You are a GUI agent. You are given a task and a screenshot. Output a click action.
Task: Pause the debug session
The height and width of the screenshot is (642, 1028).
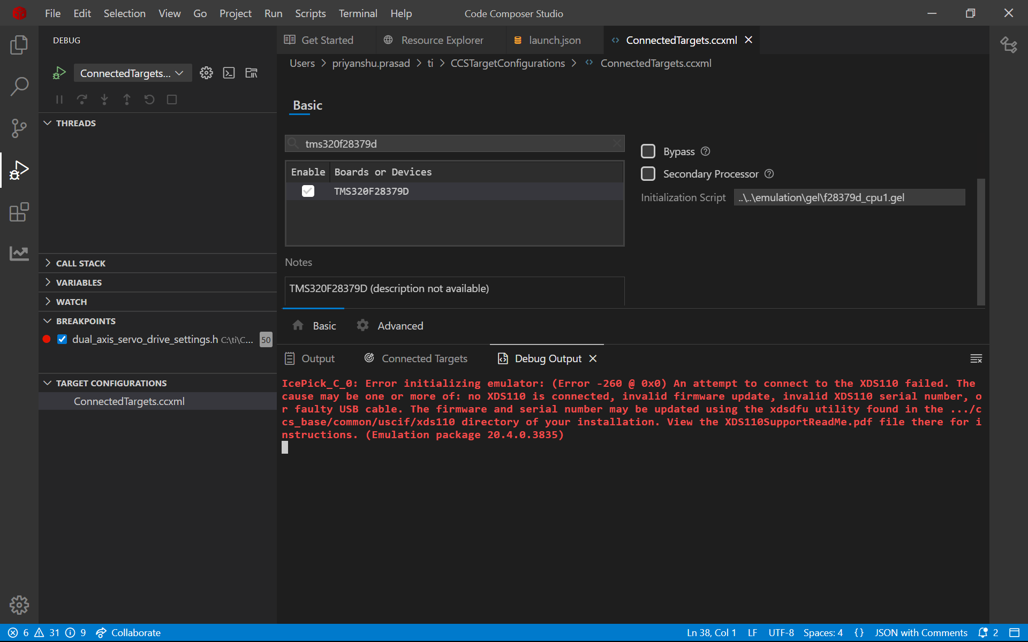point(59,100)
